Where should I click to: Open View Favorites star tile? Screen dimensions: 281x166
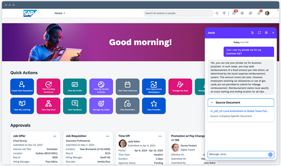pyautogui.click(x=154, y=106)
